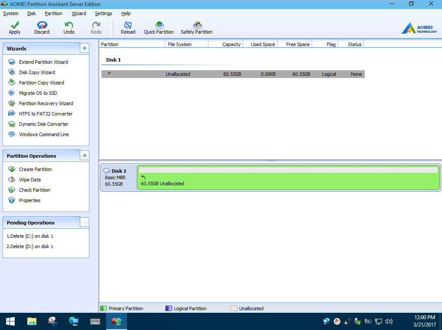The image size is (442, 330).
Task: Sort by Partition column header
Action: click(x=132, y=44)
